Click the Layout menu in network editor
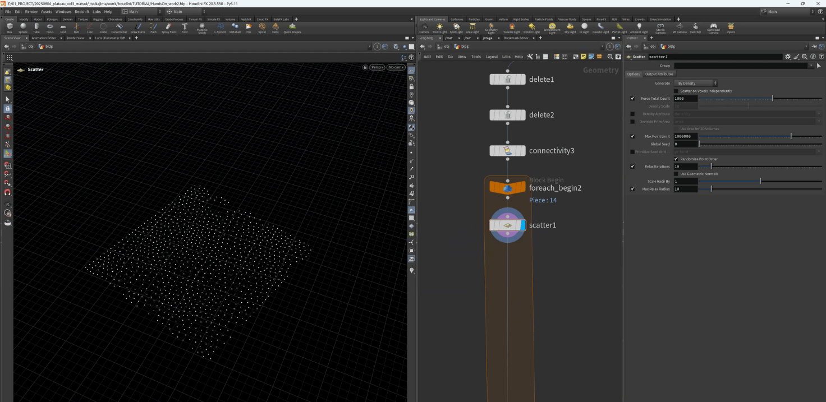 (492, 57)
